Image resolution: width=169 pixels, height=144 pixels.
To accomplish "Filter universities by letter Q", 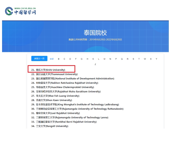I will click(122, 59).
